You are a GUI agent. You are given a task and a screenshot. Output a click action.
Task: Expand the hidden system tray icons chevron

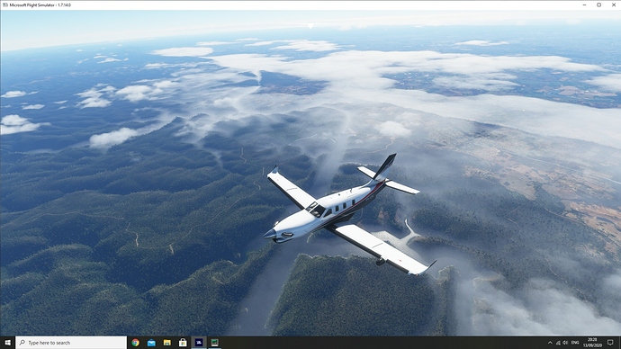point(550,343)
